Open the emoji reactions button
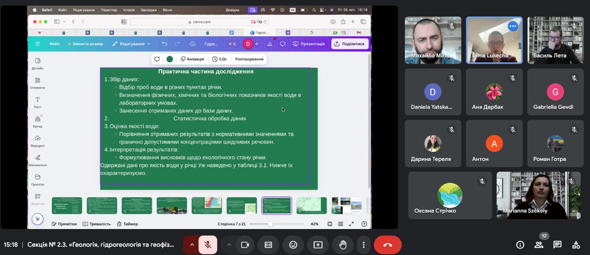Screen dimensions: 590x255 click(x=293, y=245)
